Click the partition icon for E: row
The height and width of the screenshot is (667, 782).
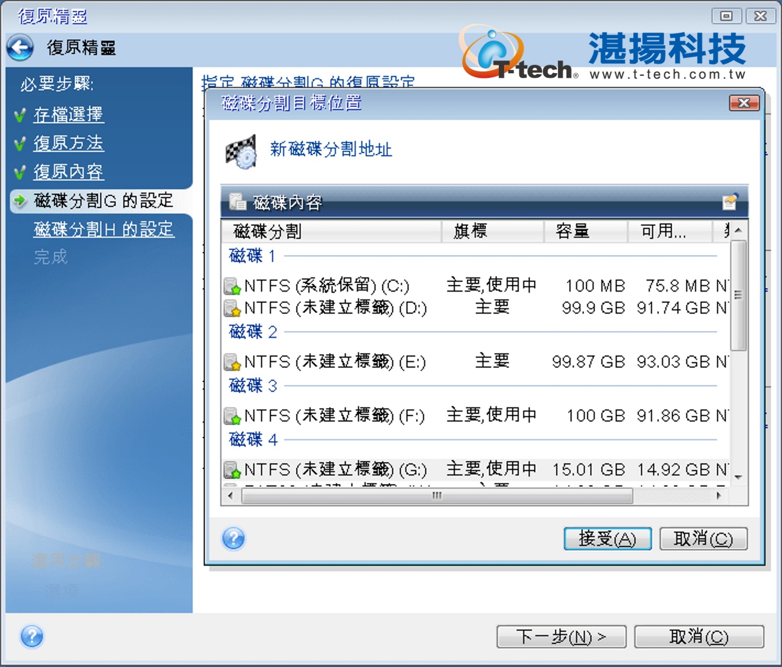[232, 362]
